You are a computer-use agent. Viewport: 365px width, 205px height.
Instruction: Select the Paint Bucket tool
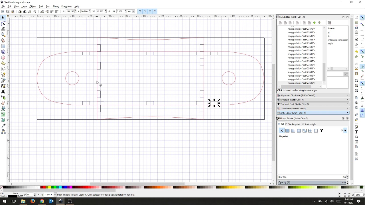[x=3, y=109]
